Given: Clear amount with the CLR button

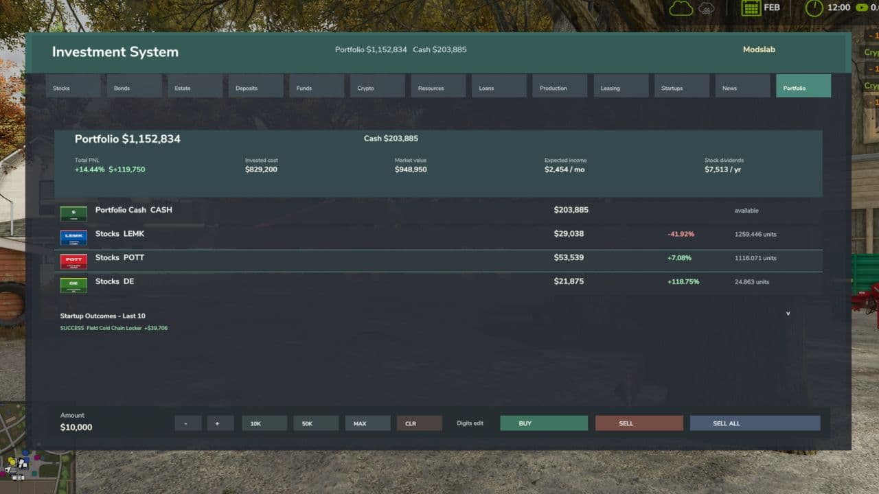Looking at the screenshot, I should click(420, 423).
